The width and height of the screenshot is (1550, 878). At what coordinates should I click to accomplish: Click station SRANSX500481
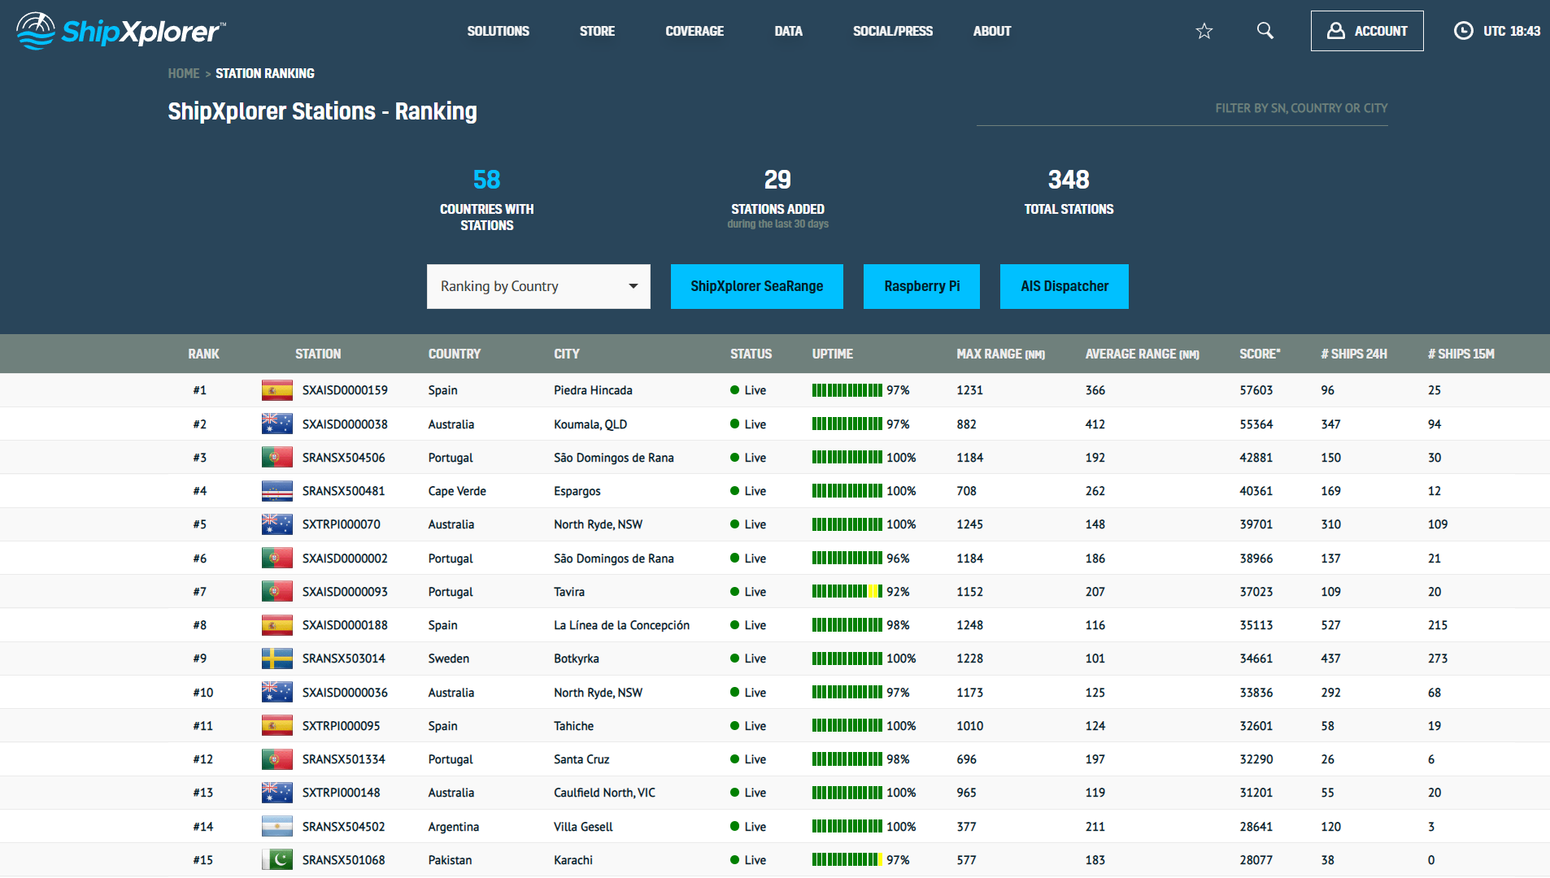coord(344,491)
